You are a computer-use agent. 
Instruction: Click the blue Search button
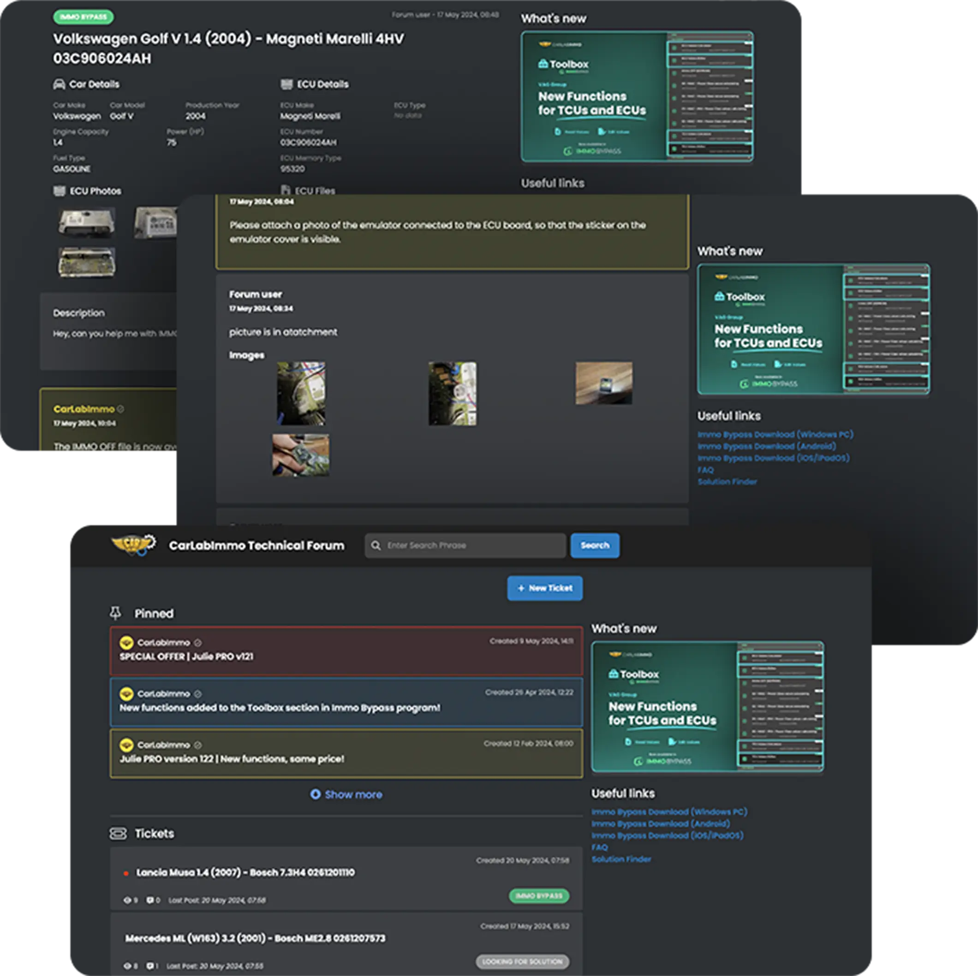595,545
